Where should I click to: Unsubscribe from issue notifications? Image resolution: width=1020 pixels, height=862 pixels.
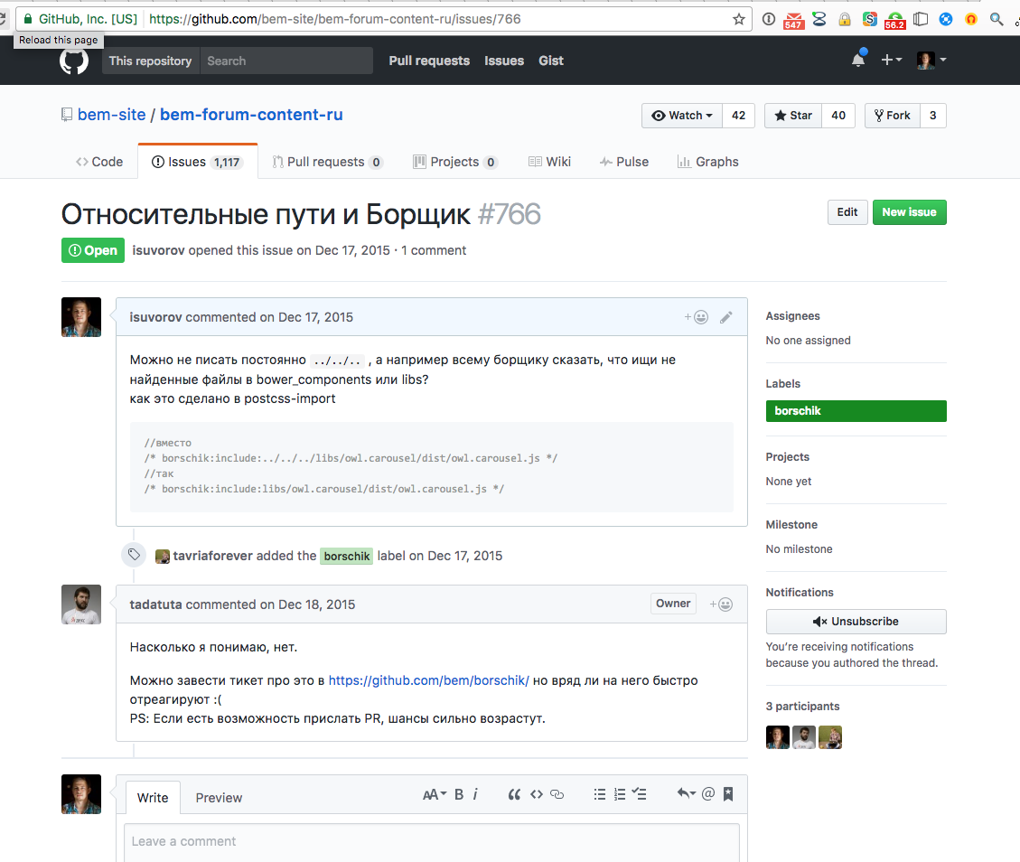pyautogui.click(x=856, y=622)
